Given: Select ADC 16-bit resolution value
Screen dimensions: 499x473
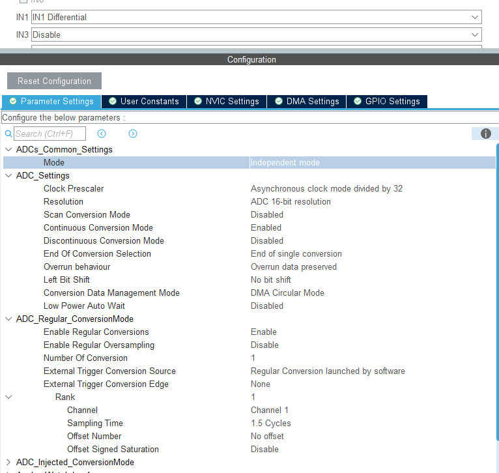Looking at the screenshot, I should tap(291, 202).
